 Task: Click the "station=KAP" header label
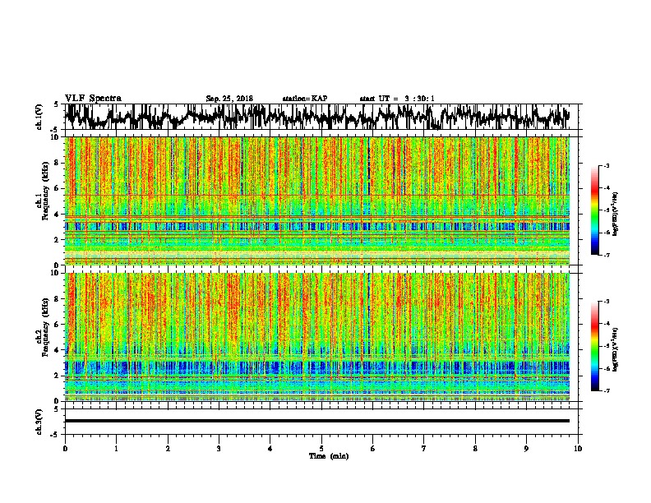point(305,99)
